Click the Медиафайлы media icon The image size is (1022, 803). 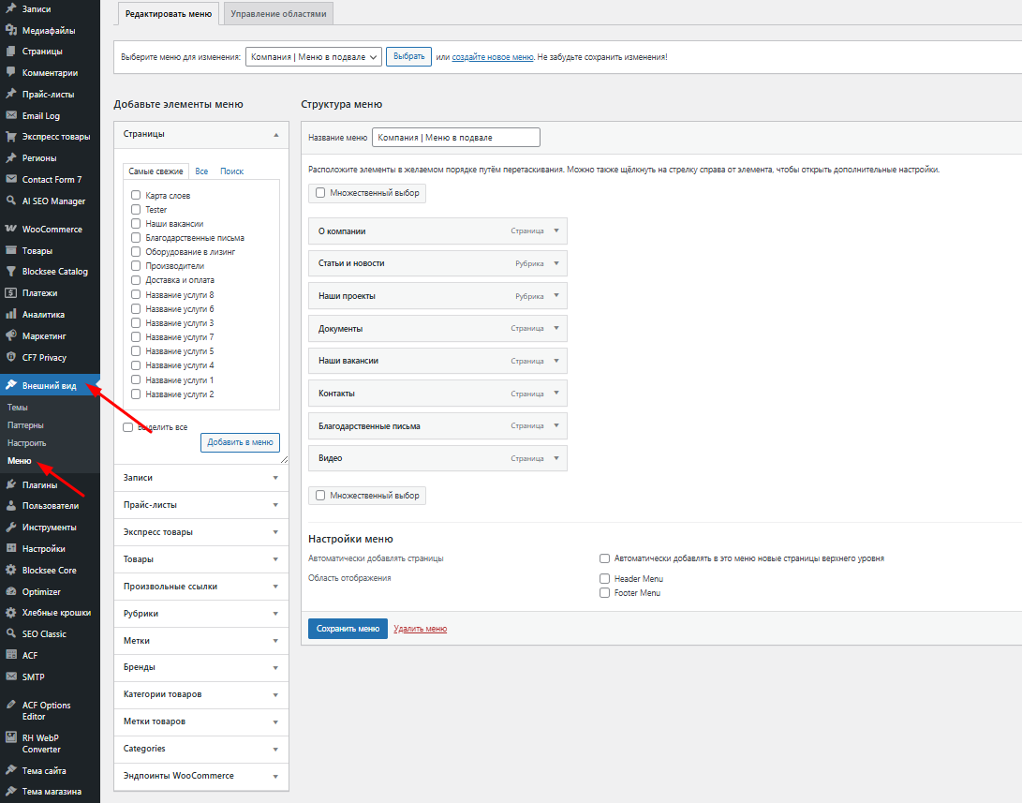pos(11,30)
